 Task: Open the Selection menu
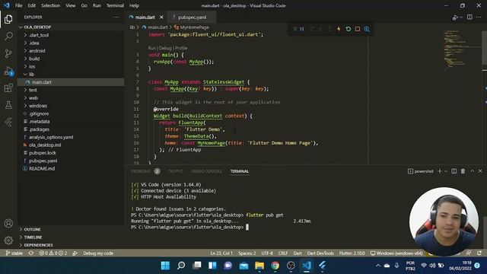pos(51,5)
